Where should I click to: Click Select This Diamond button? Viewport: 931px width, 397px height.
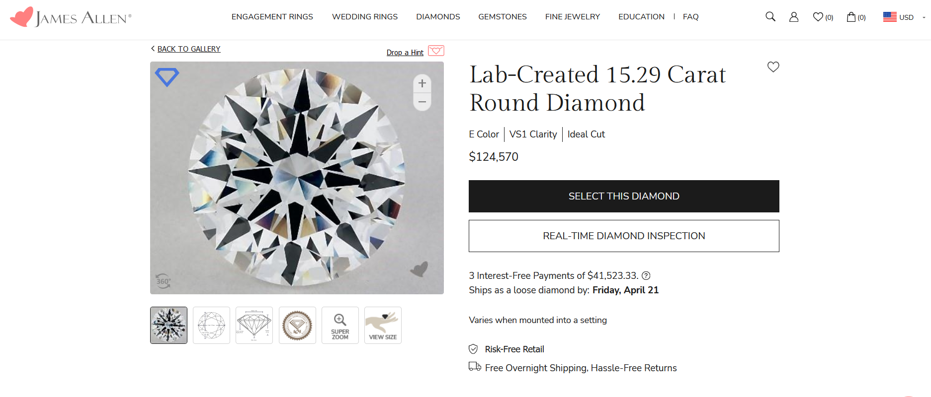624,197
